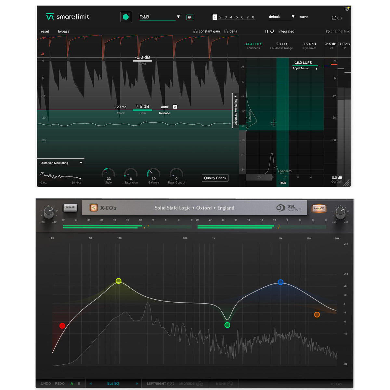Click the X-EQ 2 output gain knob
Screen dimensions: 390x390
click(x=341, y=213)
